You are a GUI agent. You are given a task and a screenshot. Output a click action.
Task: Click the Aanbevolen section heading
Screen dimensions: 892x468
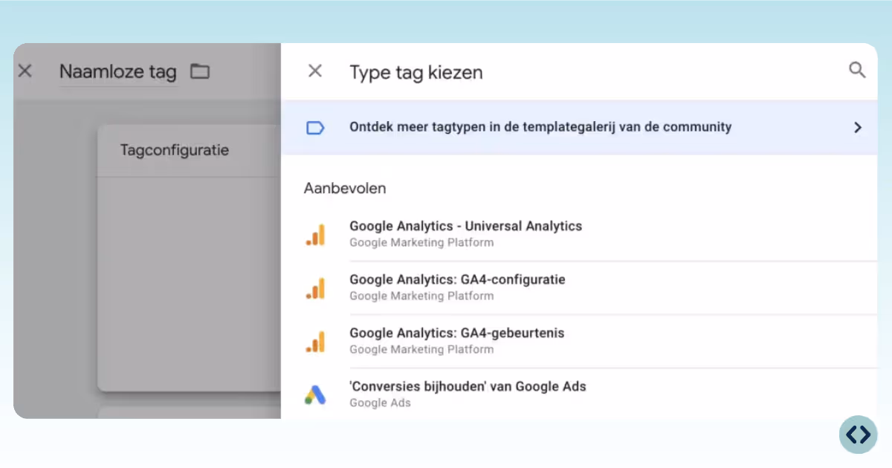coord(345,189)
